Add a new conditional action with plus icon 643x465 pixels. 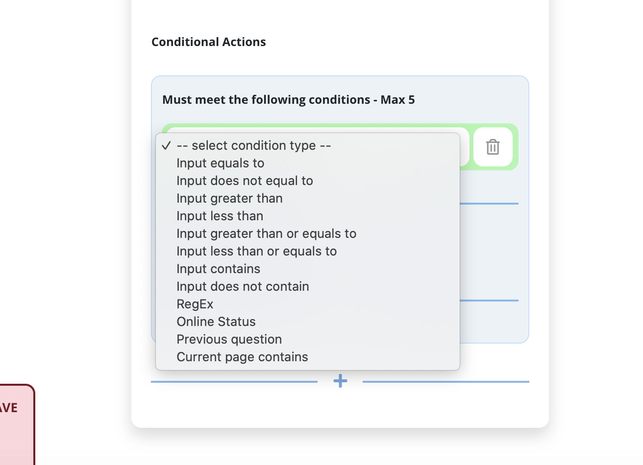(340, 381)
